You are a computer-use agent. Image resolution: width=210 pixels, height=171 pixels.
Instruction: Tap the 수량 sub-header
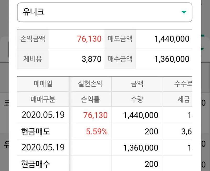click(x=137, y=99)
